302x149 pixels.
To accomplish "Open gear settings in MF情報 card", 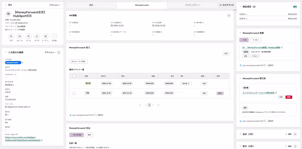I will (x=229, y=16).
